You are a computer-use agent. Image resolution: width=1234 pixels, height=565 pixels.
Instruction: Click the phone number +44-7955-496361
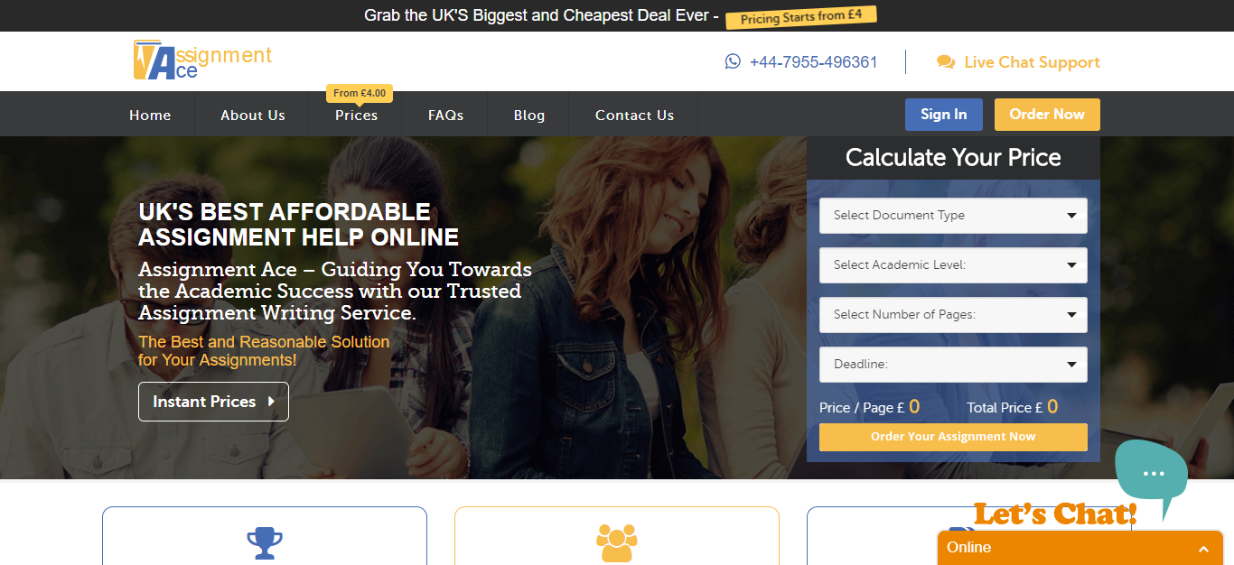click(813, 62)
